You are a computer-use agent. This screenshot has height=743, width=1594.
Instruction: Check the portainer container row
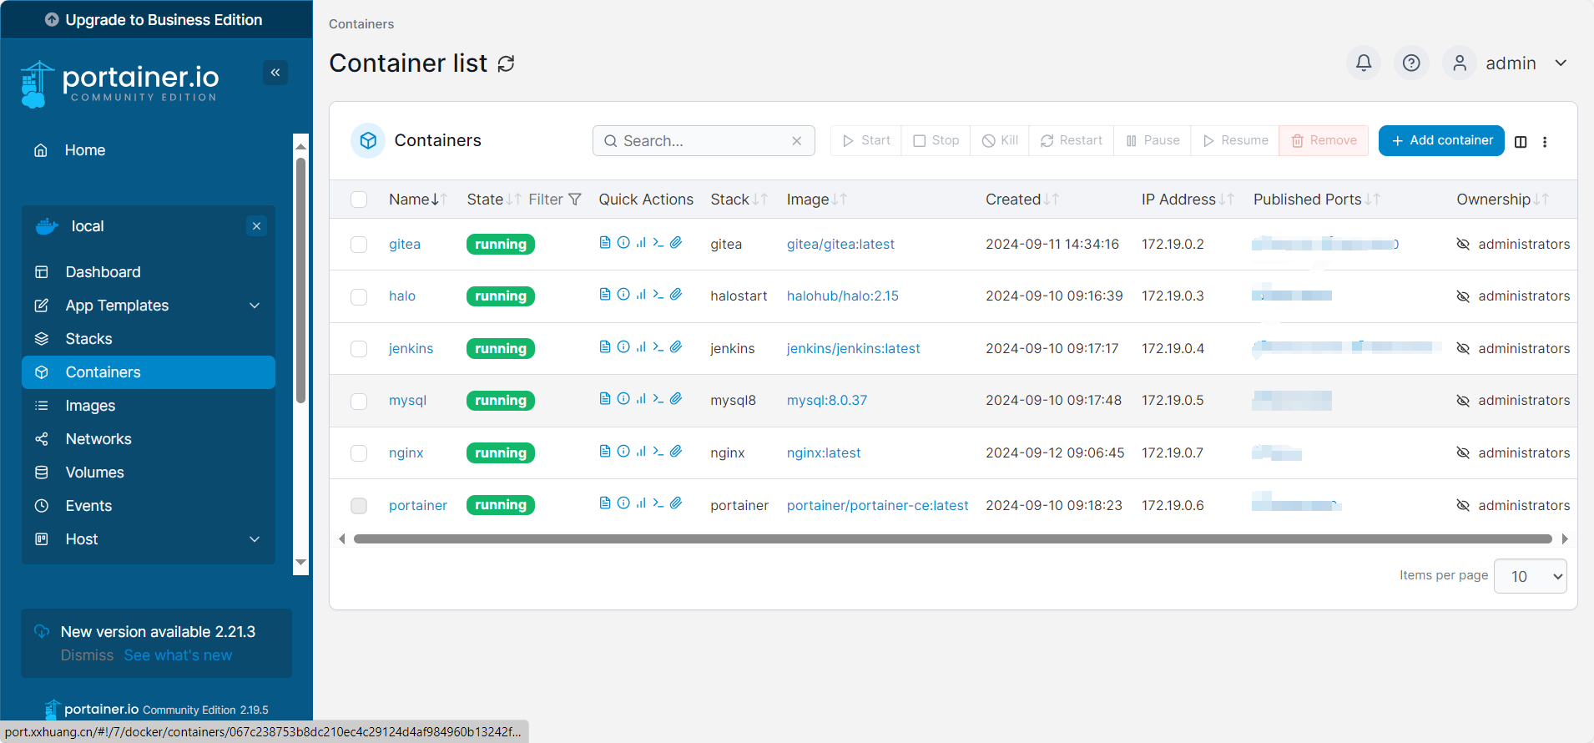click(359, 506)
